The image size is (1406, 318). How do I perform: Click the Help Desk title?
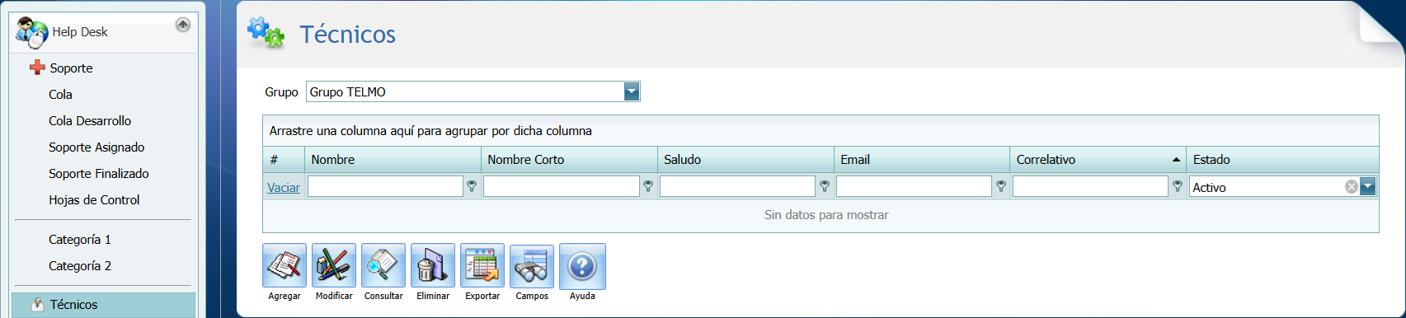click(x=80, y=32)
